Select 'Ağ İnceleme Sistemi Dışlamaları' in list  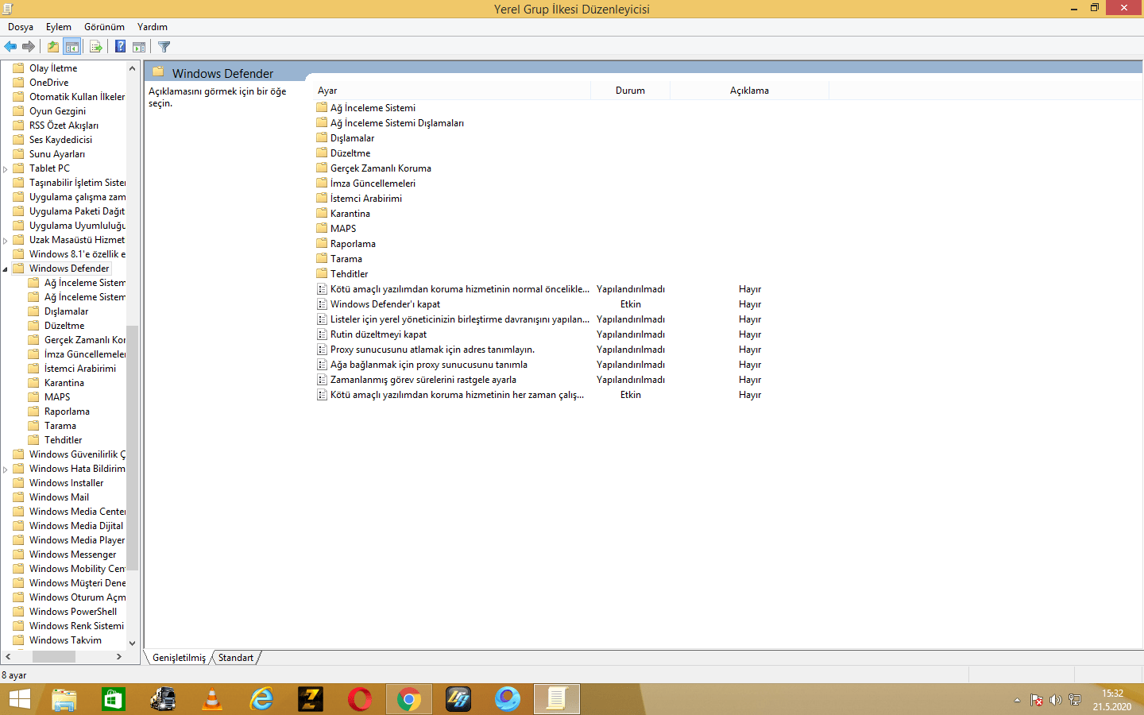397,123
